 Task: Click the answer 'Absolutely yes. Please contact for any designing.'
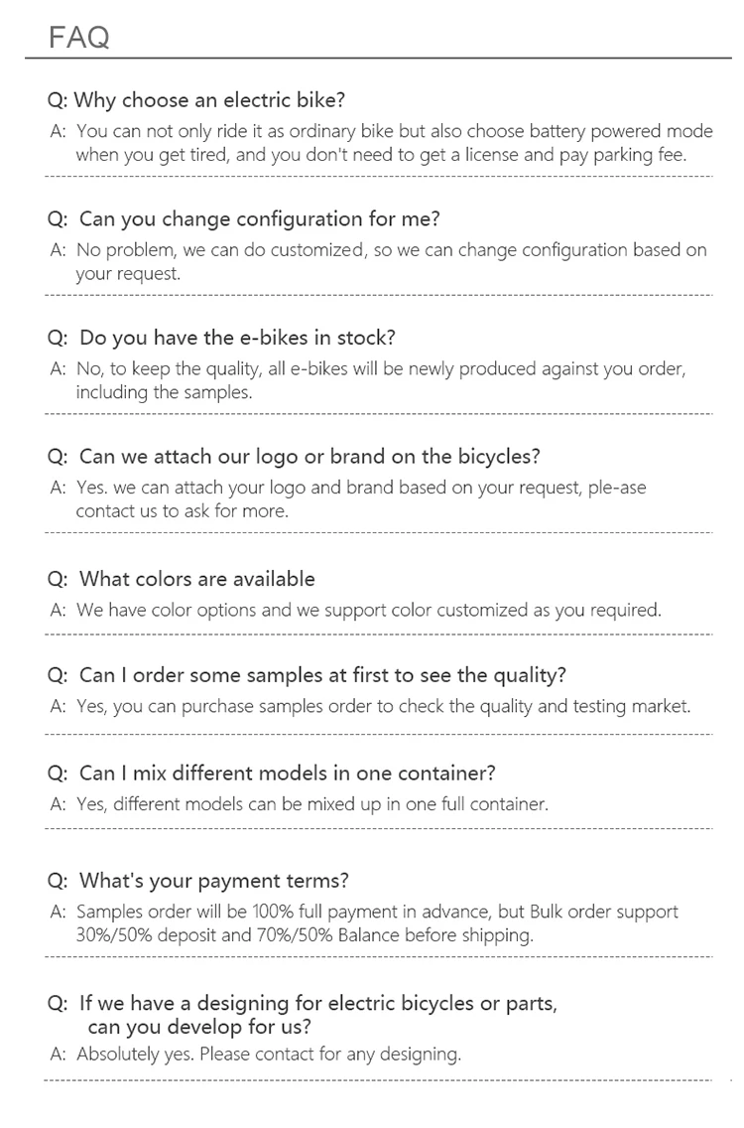point(268,1054)
